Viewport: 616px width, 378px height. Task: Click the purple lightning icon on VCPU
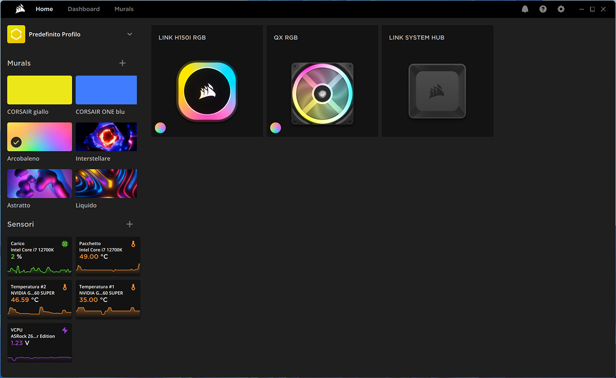[x=65, y=330]
